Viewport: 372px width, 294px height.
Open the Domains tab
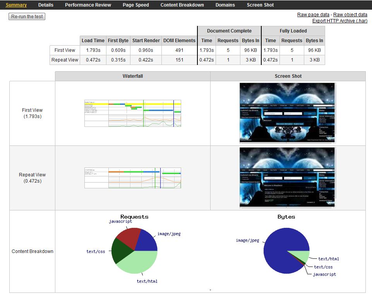(225, 5)
